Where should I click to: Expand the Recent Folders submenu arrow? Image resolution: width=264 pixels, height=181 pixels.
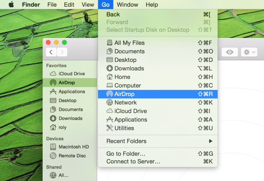(x=211, y=141)
